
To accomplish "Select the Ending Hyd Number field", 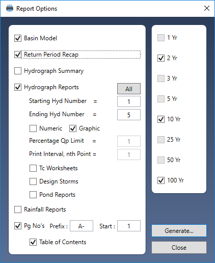I will (x=129, y=115).
